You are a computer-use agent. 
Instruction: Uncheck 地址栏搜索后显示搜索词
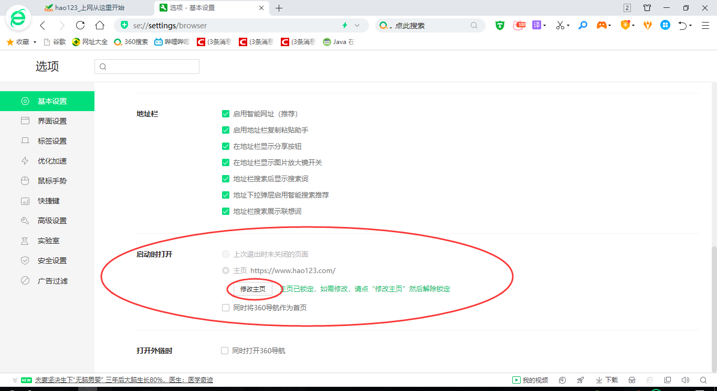[x=226, y=179]
